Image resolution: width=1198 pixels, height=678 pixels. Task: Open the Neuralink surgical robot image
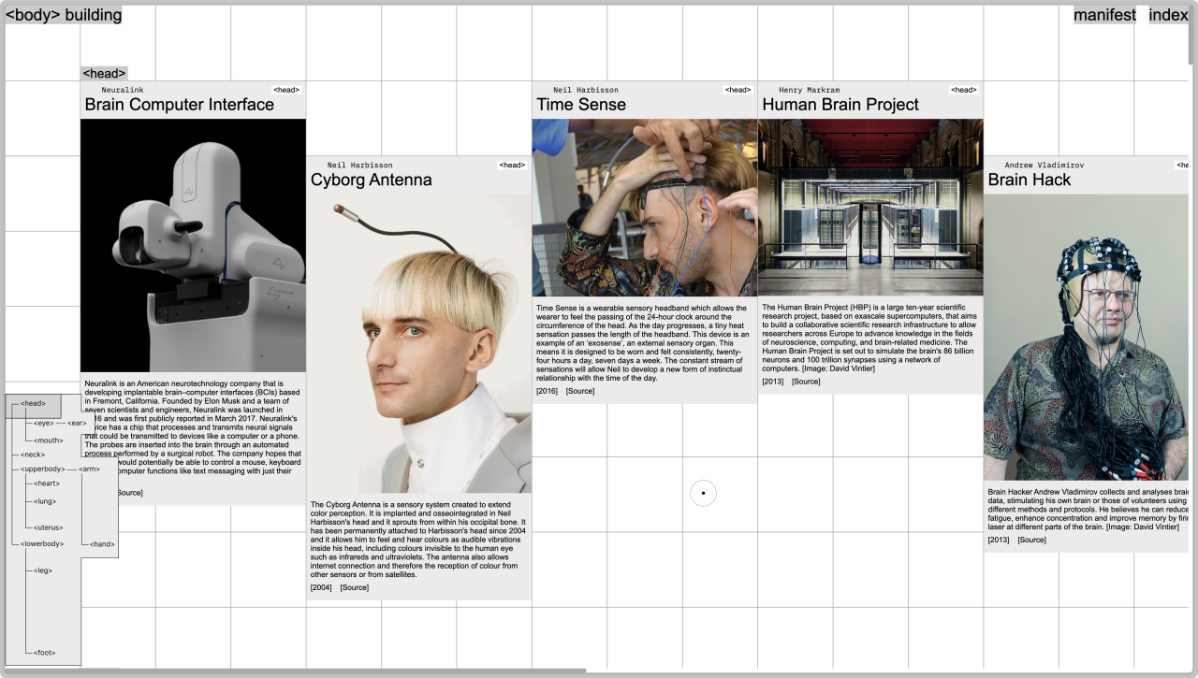pos(193,245)
